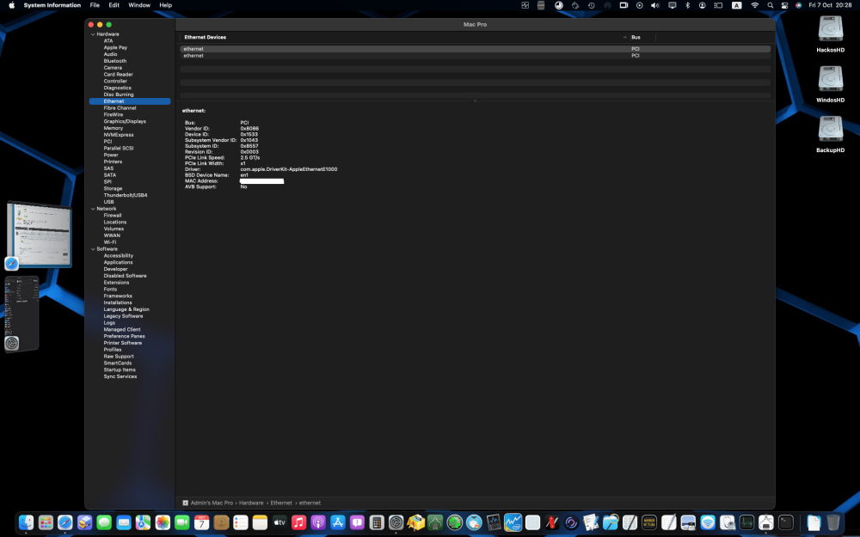Select Thunderbolt/USB4 in sidebar
Viewport: 860px width, 537px height.
point(126,195)
